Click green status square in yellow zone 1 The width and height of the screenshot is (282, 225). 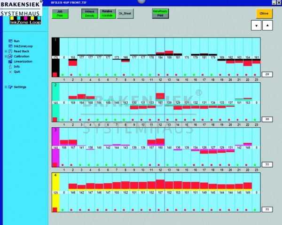(63, 209)
